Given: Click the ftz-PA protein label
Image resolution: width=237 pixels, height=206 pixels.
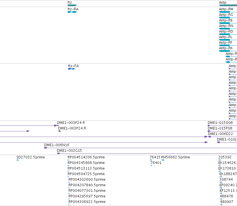Looking at the screenshot, I should [x=74, y=66].
